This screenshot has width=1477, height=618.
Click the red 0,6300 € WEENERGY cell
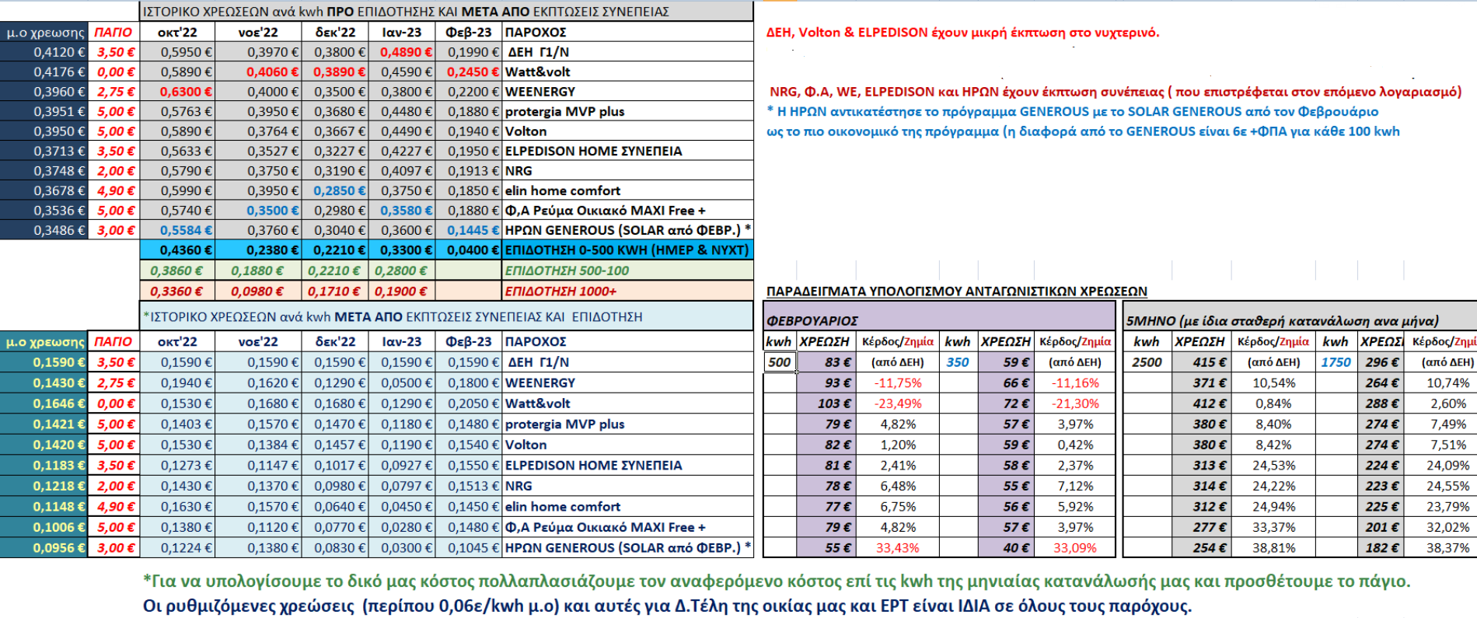pyautogui.click(x=178, y=92)
